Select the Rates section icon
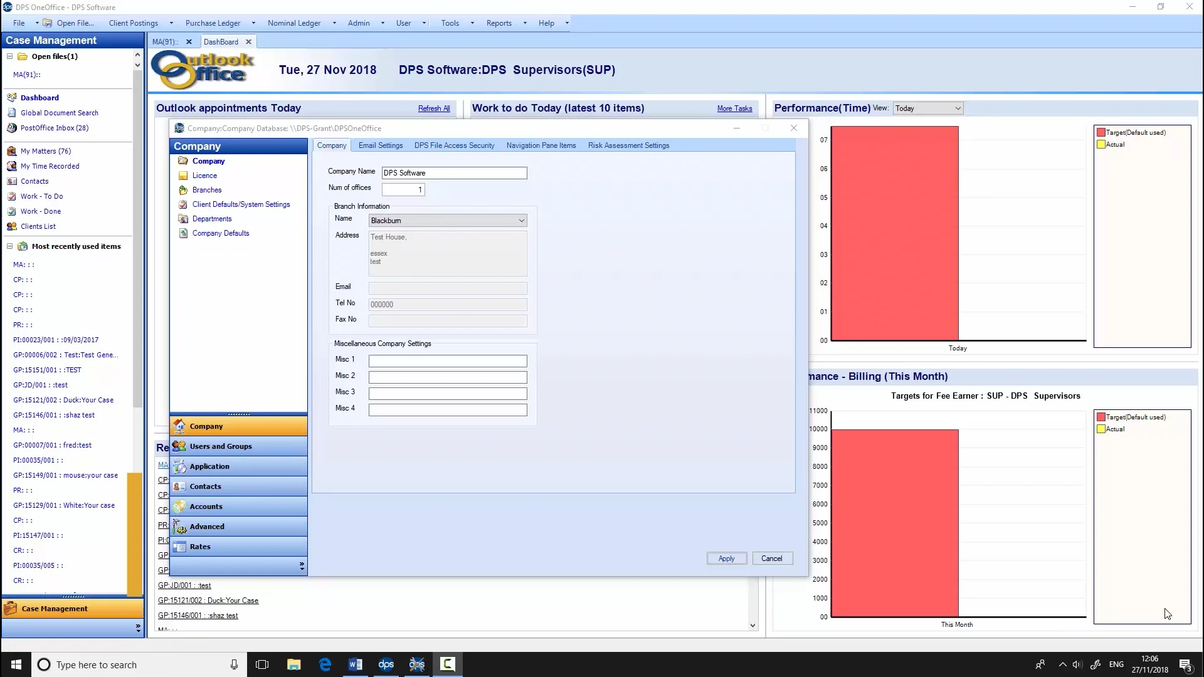Viewport: 1204px width, 677px height. point(179,547)
